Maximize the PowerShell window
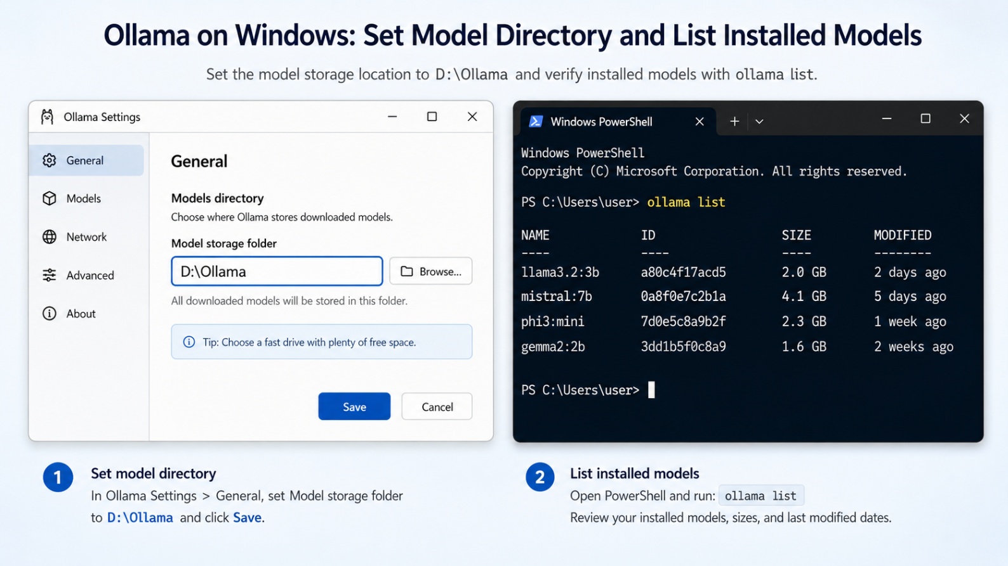Screen dimensions: 1008x566 coord(925,119)
